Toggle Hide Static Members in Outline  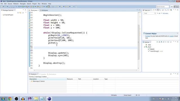click(x=164, y=42)
